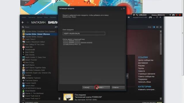
Task: Select Crysis 2 Maximum Edition entry
Action: 40,42
